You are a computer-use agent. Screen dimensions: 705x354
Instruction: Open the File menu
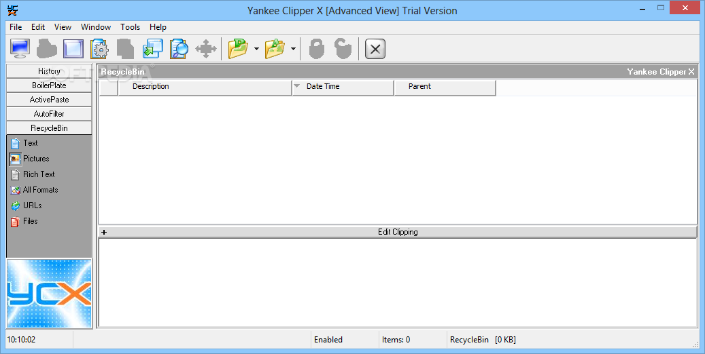16,27
